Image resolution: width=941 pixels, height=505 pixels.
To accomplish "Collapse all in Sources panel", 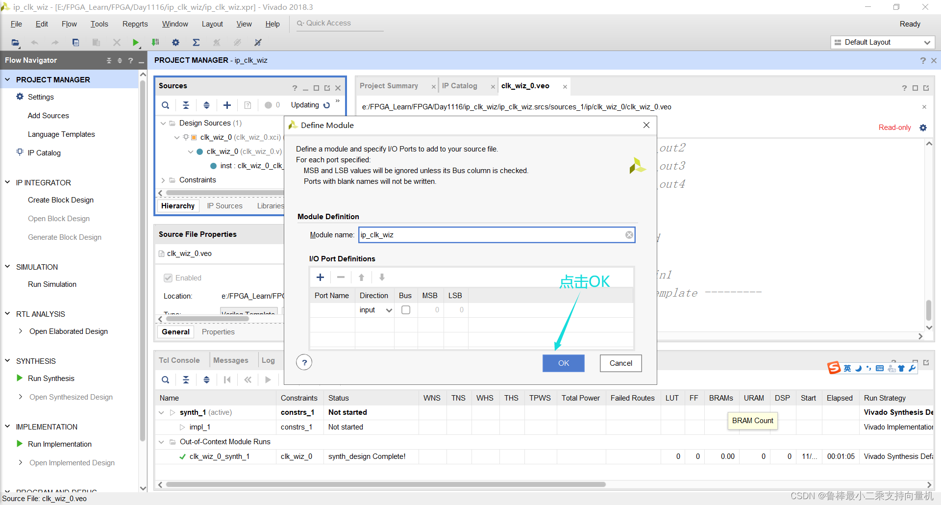I will tap(186, 105).
